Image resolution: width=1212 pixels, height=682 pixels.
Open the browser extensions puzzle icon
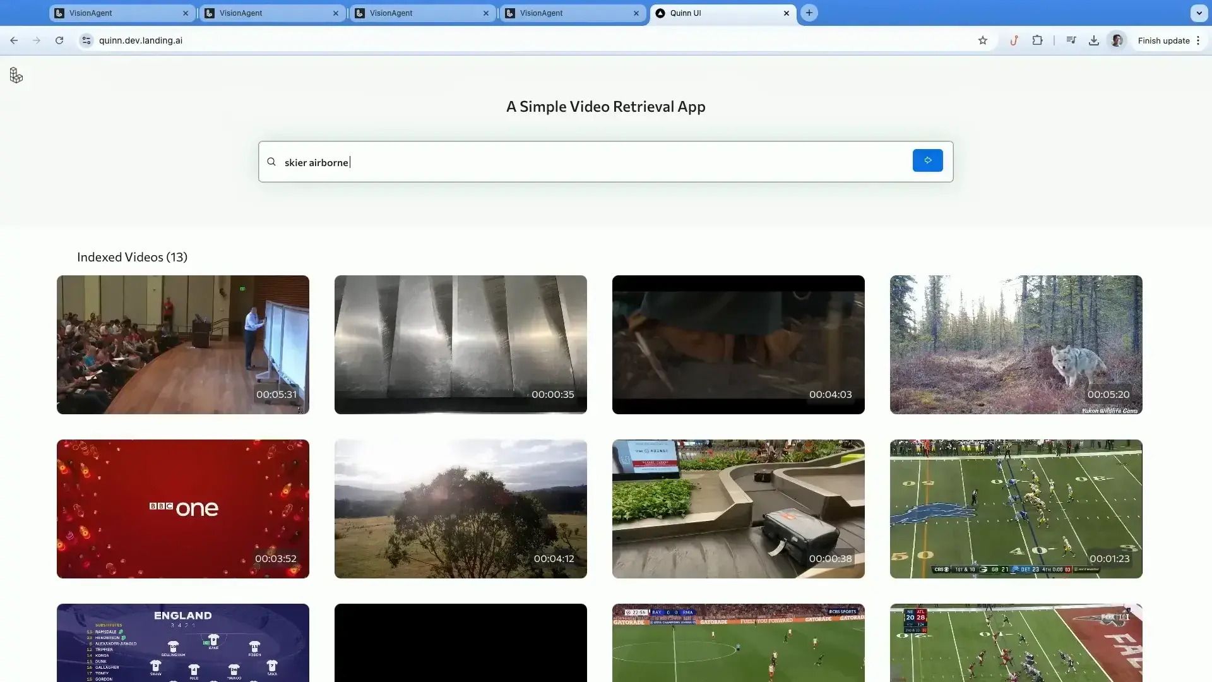(x=1037, y=40)
